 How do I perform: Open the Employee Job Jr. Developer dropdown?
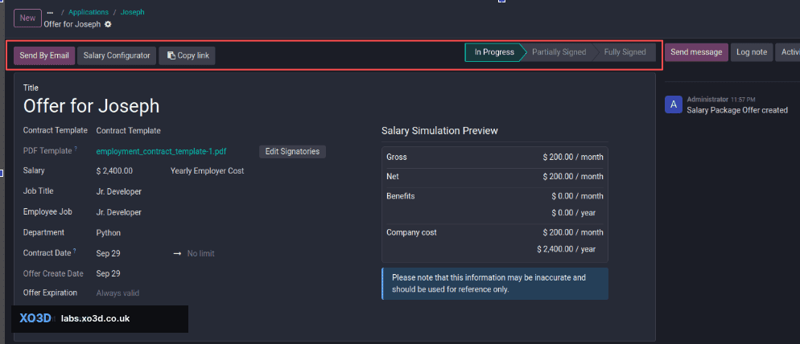119,212
